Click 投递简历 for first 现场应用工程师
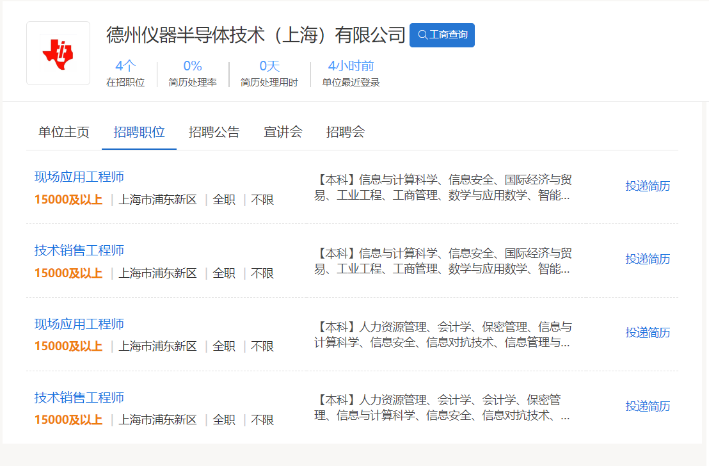This screenshot has width=709, height=466. 648,186
